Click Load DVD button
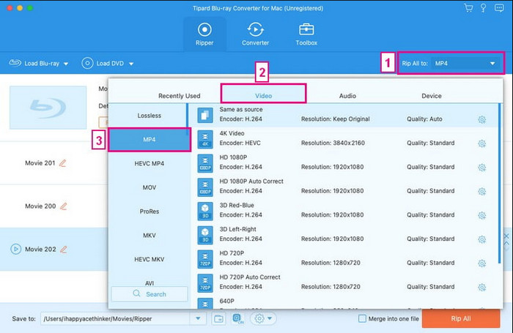 [103, 63]
